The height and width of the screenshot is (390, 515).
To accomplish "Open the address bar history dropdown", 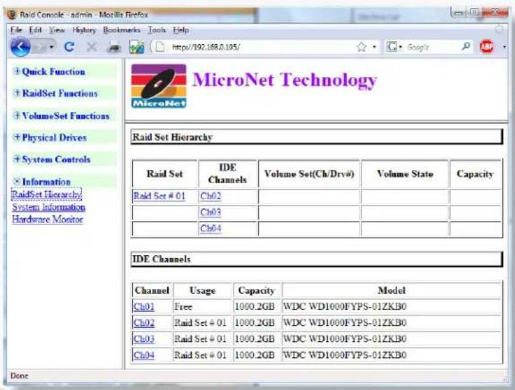I will (374, 48).
